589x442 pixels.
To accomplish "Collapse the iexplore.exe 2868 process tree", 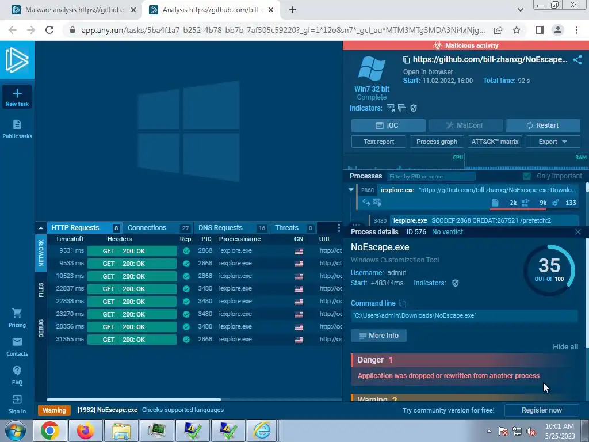I will 351,190.
